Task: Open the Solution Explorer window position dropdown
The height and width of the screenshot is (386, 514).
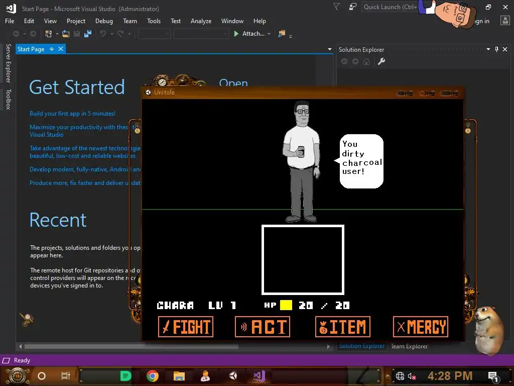Action: [488, 49]
